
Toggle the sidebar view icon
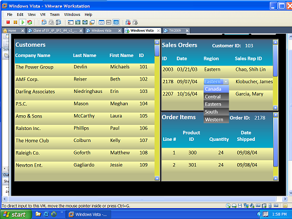pos(71,22)
